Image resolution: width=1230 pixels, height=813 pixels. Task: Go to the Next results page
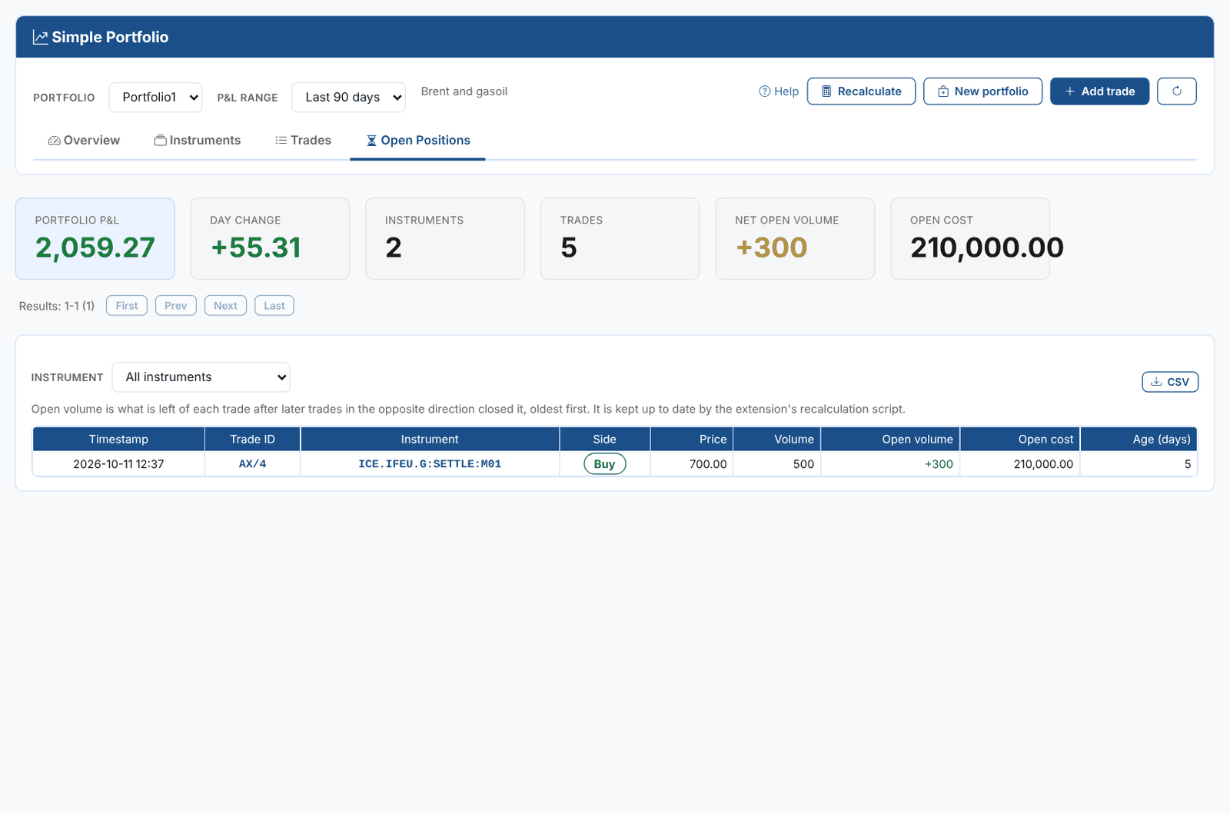pos(225,306)
